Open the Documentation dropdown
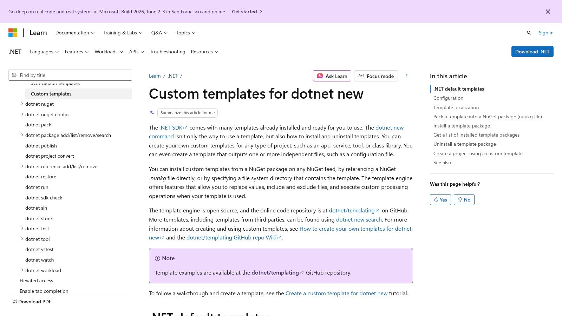 (x=75, y=32)
